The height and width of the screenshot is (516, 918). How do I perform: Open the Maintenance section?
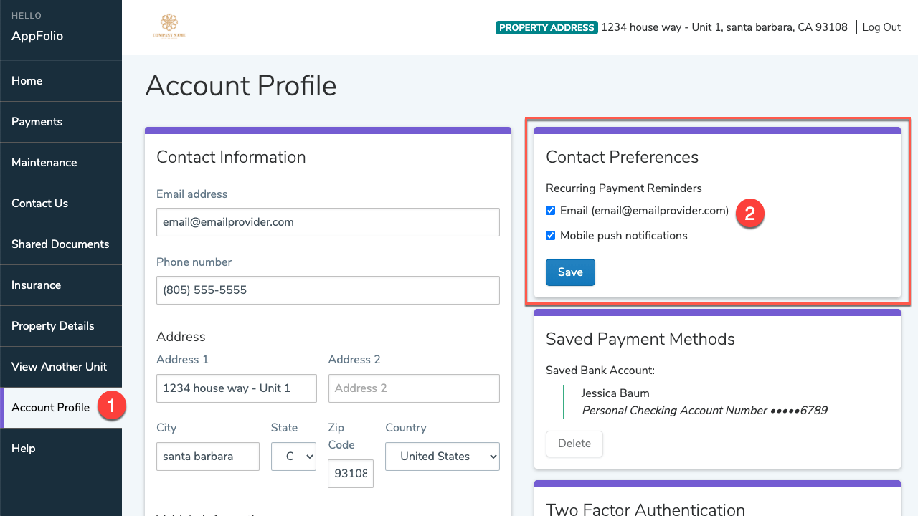click(44, 163)
